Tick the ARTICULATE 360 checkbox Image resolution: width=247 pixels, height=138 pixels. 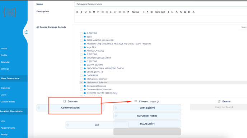(81, 51)
